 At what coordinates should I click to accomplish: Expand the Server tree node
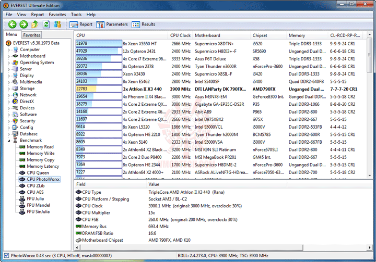[x=9, y=69]
